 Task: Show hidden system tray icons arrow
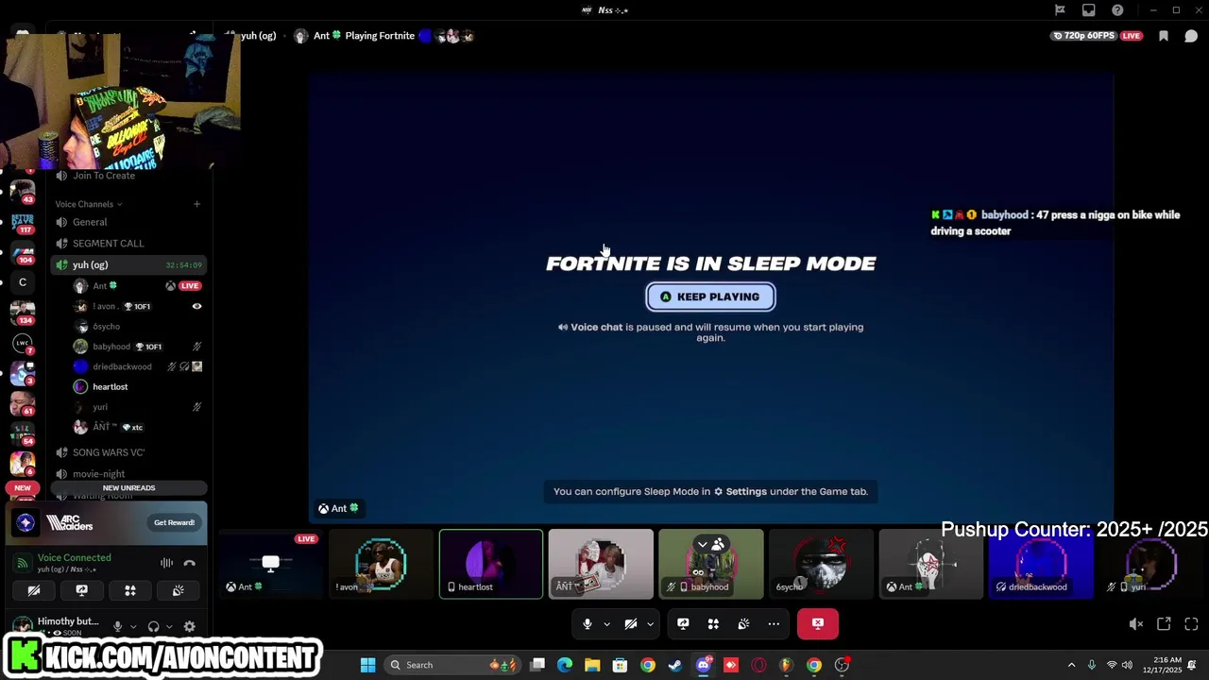point(1071,665)
